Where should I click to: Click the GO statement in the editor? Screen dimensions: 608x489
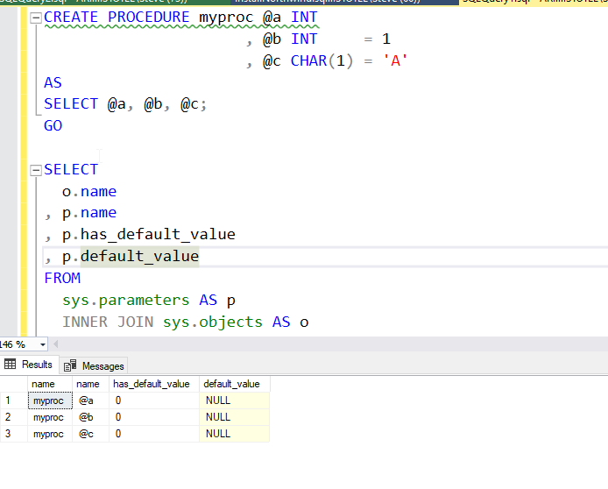point(53,125)
